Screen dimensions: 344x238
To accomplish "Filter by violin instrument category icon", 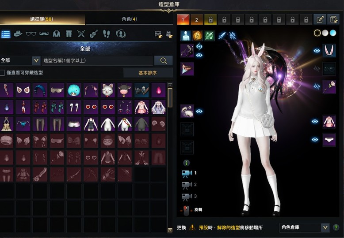I will [94, 34].
